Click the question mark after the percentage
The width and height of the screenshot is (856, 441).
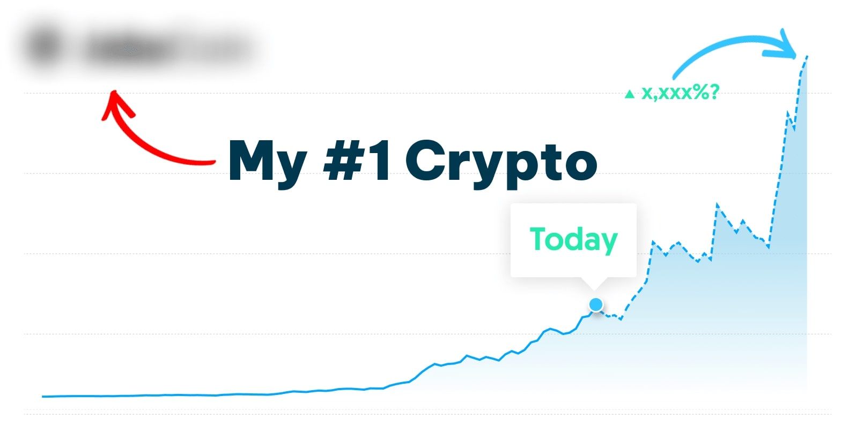(x=713, y=94)
